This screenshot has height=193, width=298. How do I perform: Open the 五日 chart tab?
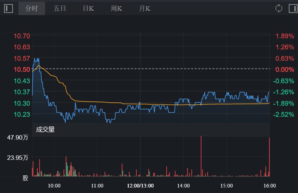pos(59,8)
